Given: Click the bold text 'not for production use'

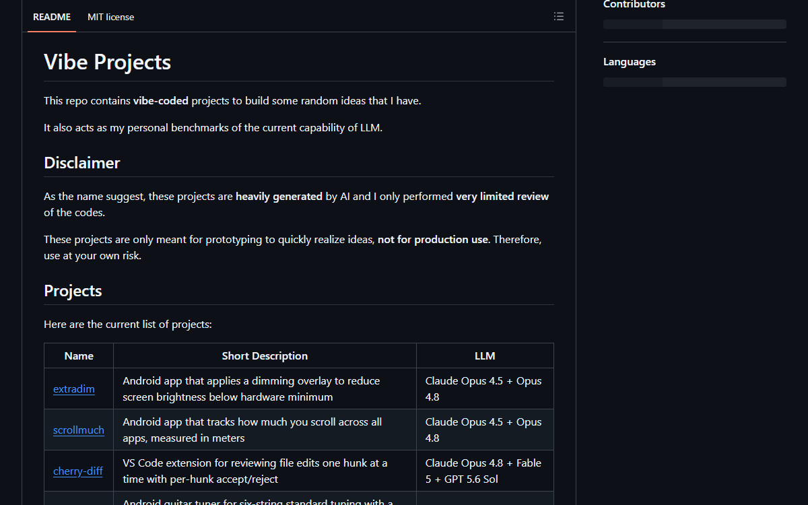Looking at the screenshot, I should tap(433, 240).
